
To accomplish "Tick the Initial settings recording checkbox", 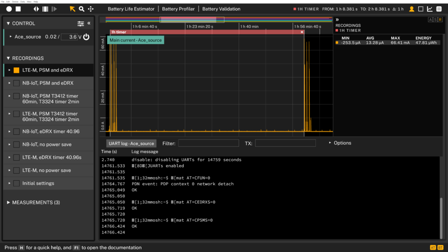I will (16, 183).
